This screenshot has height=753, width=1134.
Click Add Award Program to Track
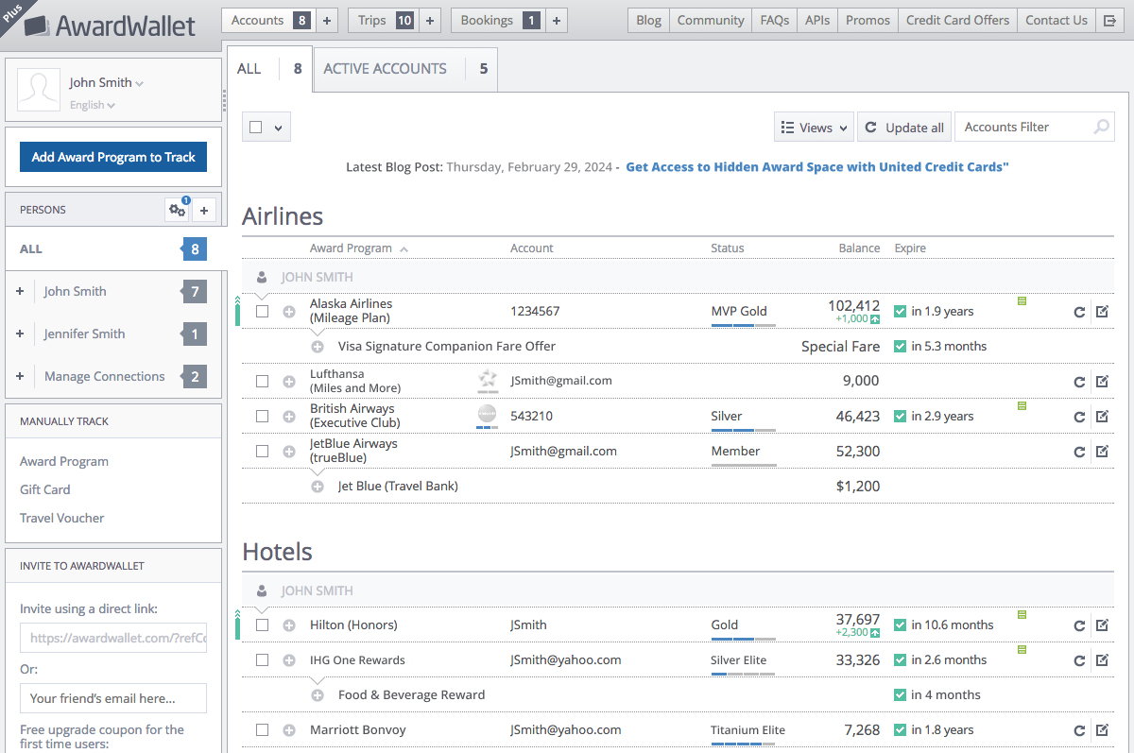click(x=113, y=157)
